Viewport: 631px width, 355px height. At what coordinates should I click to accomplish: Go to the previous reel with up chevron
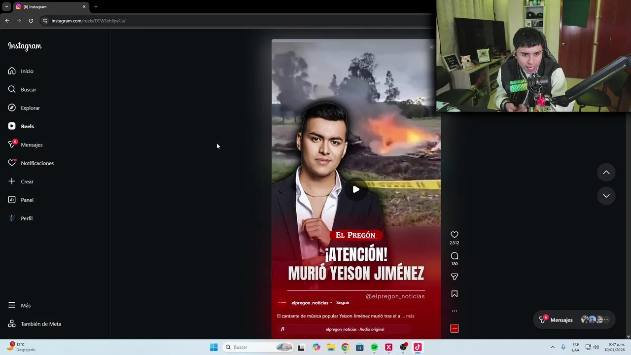point(606,173)
